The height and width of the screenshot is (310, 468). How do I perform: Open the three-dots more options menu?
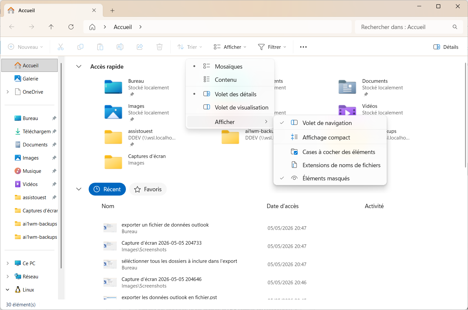(x=304, y=47)
